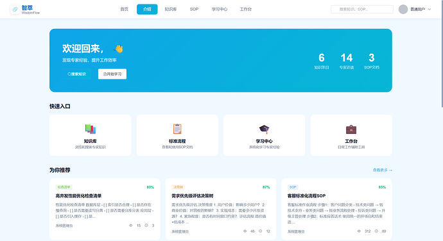Click the icon beside count 12
This screenshot has width=443, height=241.
click(x=261, y=231)
